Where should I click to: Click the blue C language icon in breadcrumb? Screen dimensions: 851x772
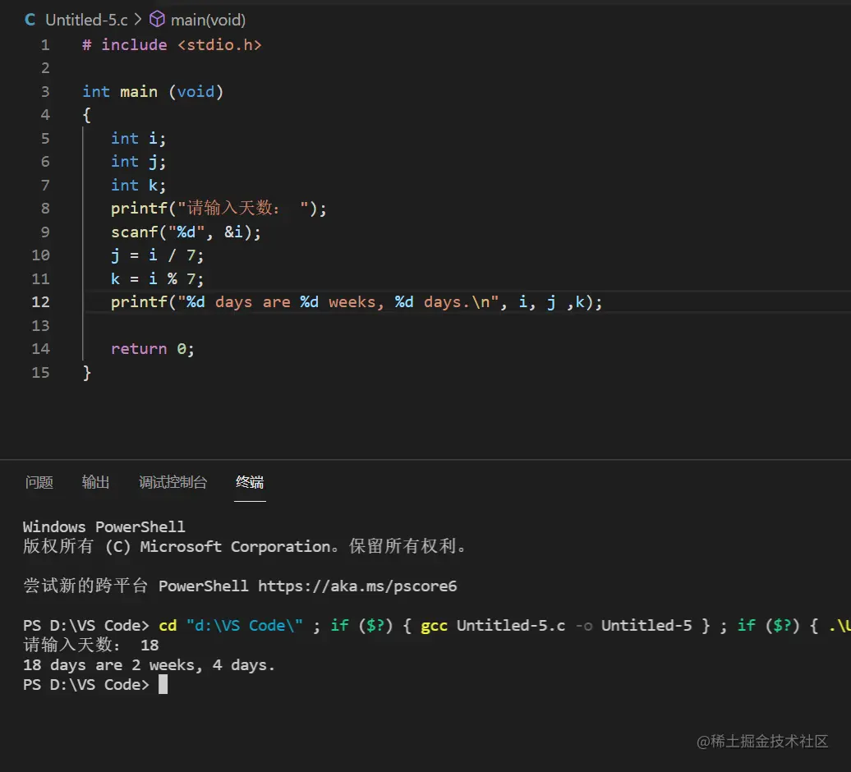(x=30, y=19)
